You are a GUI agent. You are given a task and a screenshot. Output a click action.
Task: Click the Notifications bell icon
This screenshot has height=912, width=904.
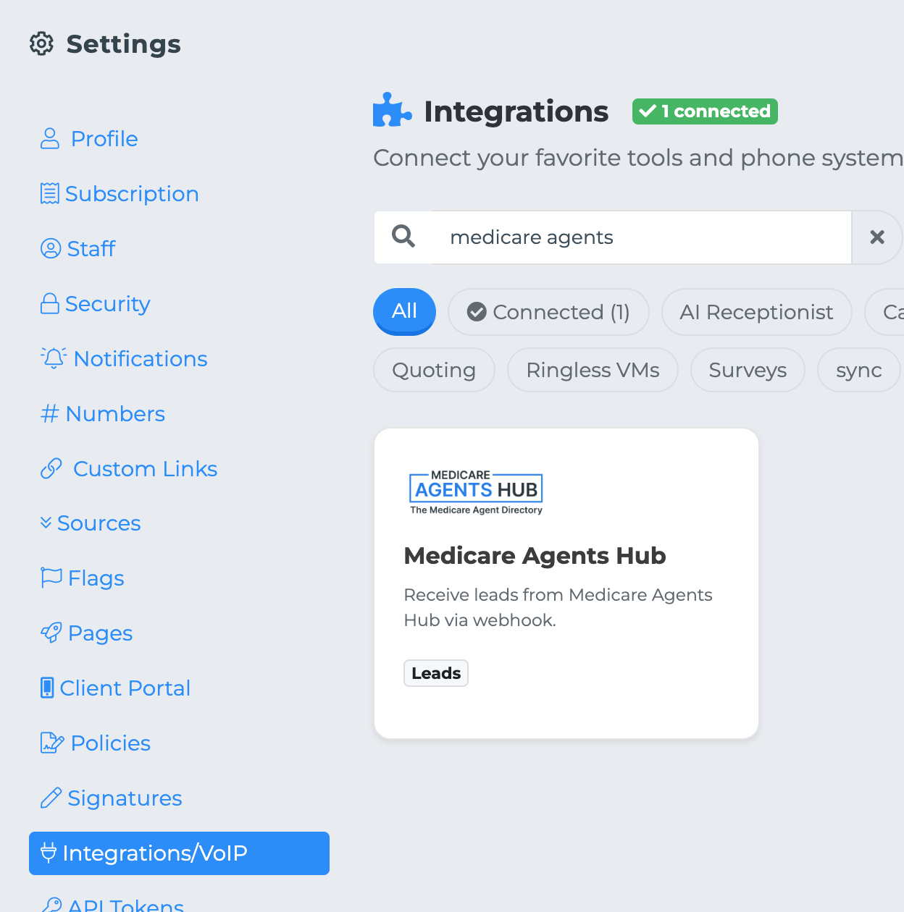coord(54,358)
